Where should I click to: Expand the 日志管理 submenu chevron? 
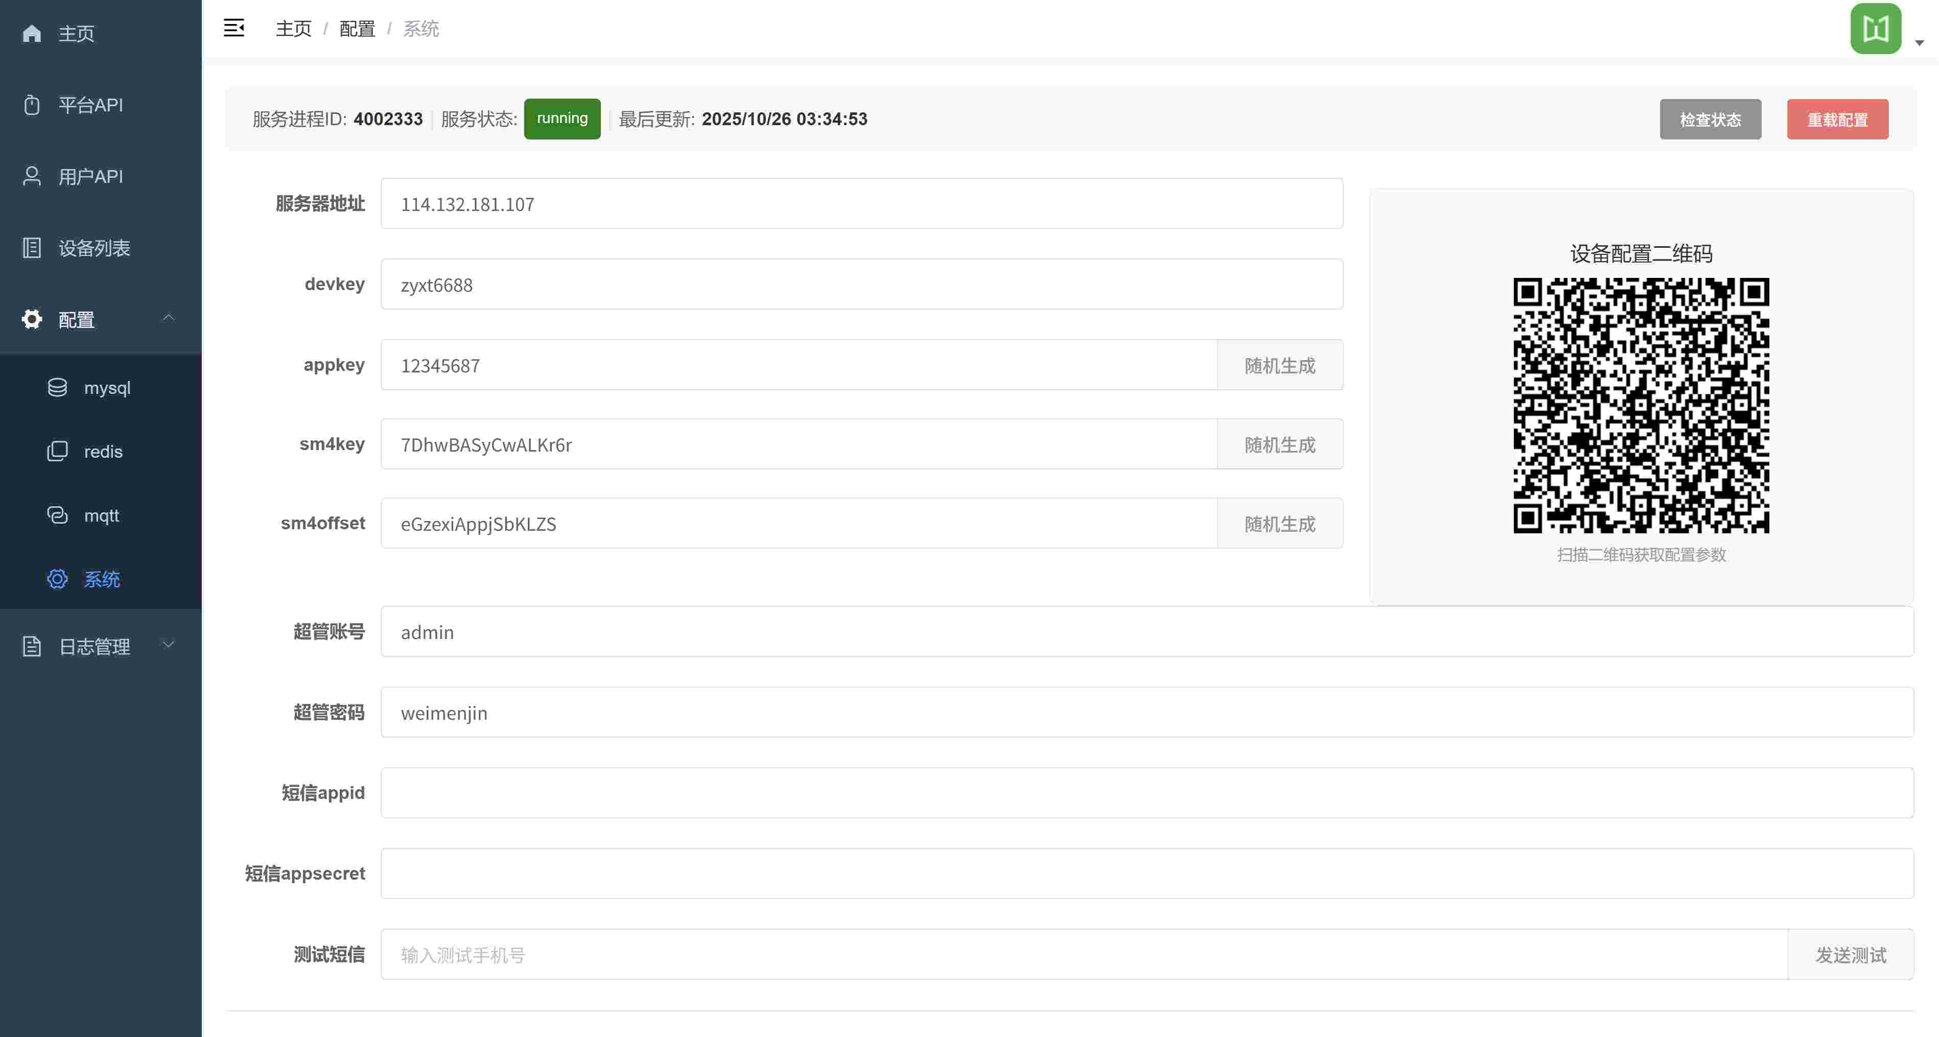click(x=169, y=644)
